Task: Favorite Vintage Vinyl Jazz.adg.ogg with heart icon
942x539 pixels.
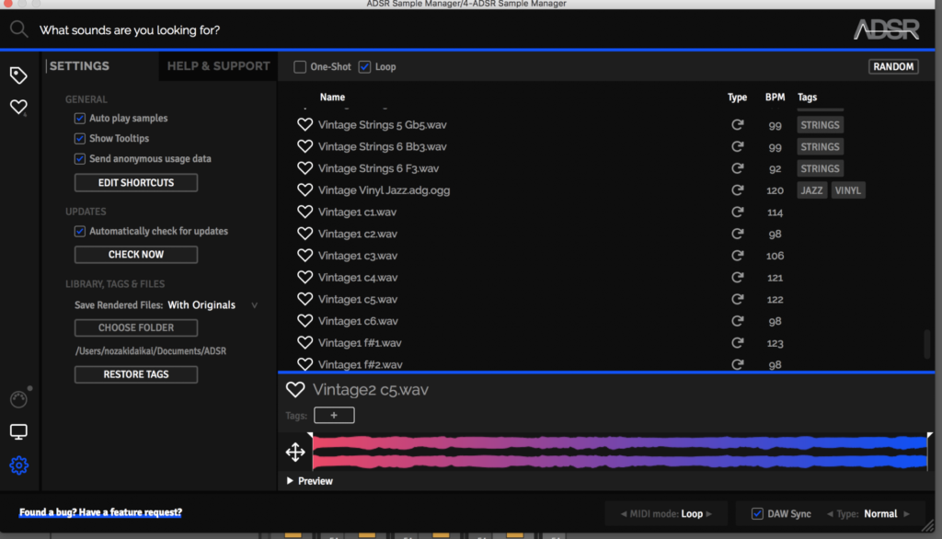Action: (305, 190)
